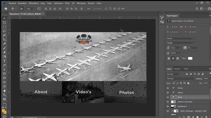Image resolution: width=211 pixels, height=118 pixels.
Task: Filter layers by type layers icon
Action: click(195, 74)
